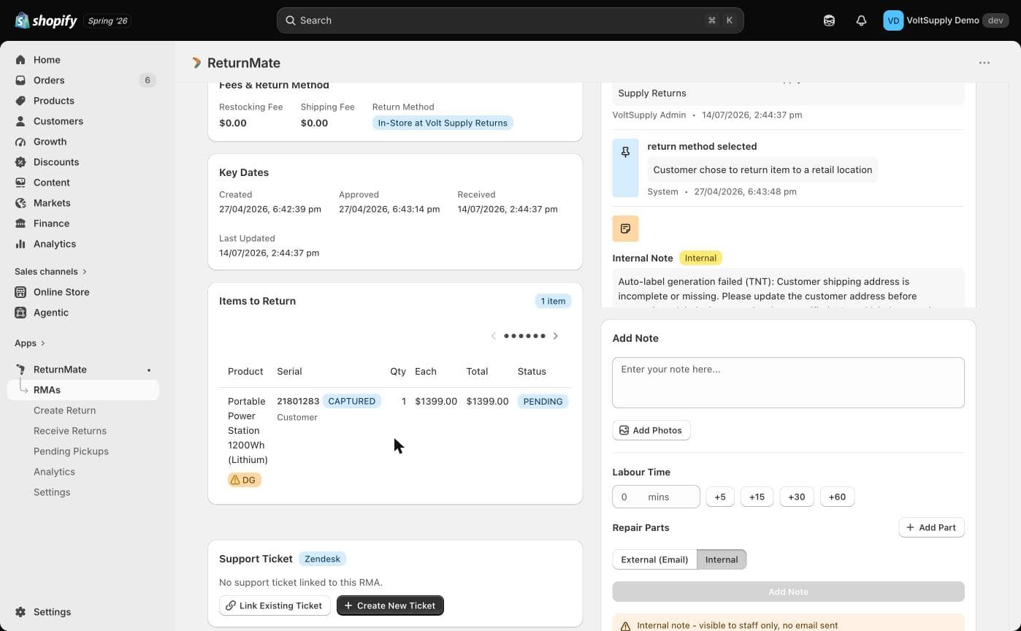Image resolution: width=1021 pixels, height=631 pixels.
Task: Click the Create New Ticket button
Action: 390,605
